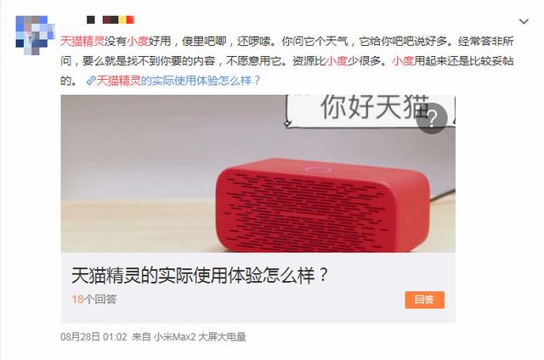
Task: Click the glowing ring atop the red speaker
Action: click(x=316, y=169)
